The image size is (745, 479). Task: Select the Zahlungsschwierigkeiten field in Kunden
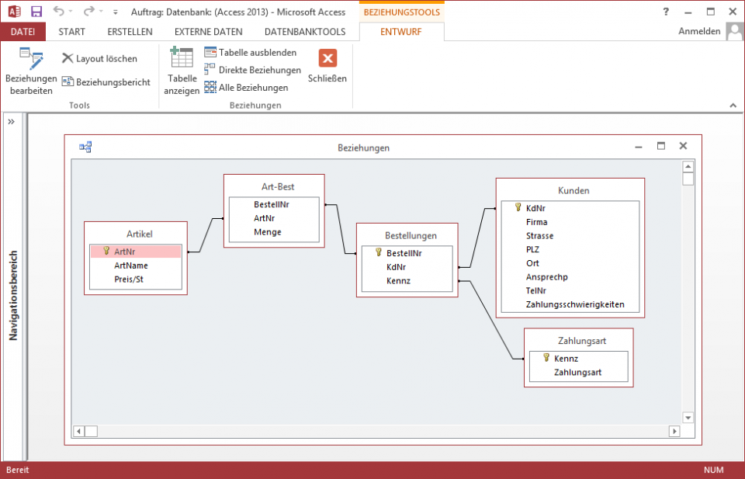(574, 304)
